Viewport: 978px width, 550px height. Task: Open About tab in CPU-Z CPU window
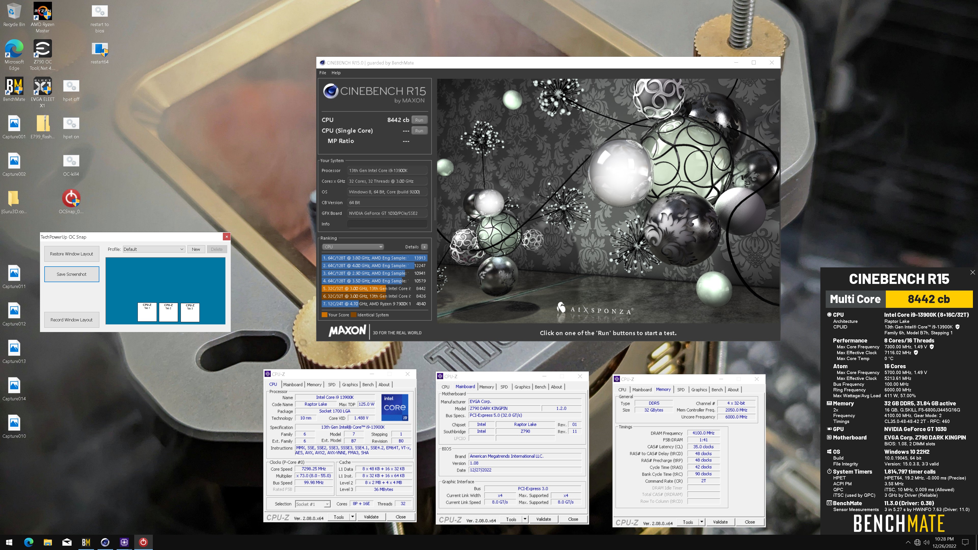[384, 384]
